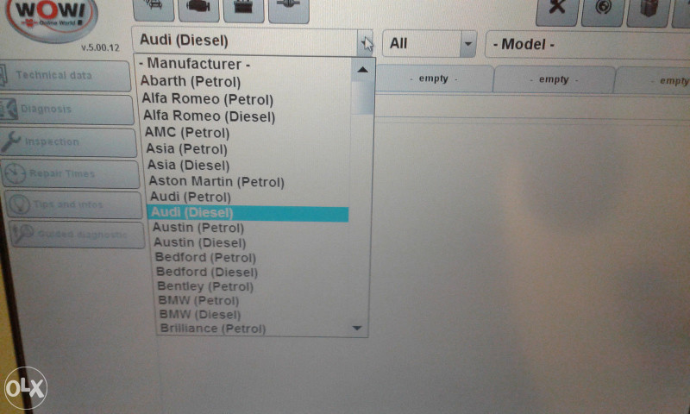This screenshot has height=414, width=690.
Task: Open the Tips and infos section
Action: [73, 205]
